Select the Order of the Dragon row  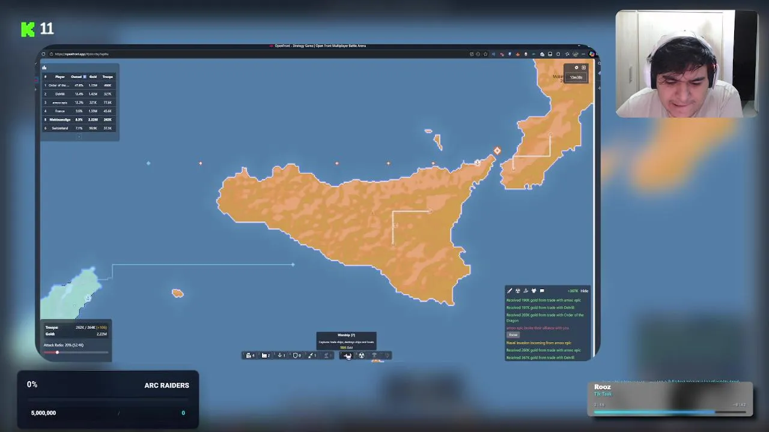[x=78, y=85]
